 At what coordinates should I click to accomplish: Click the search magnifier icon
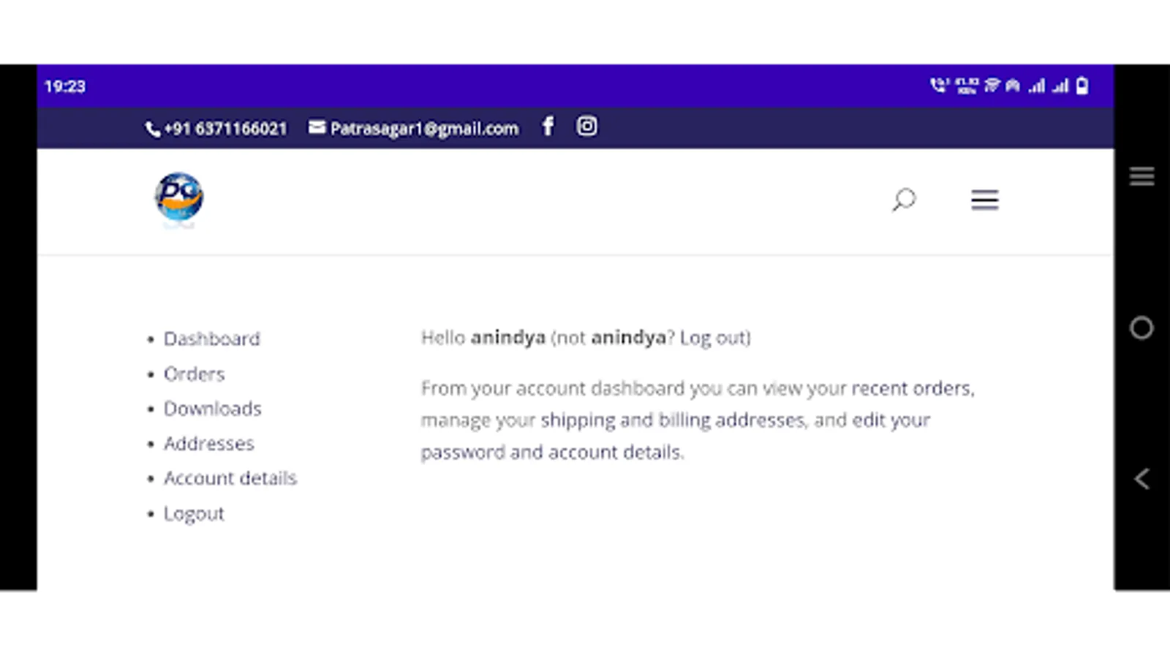coord(904,200)
